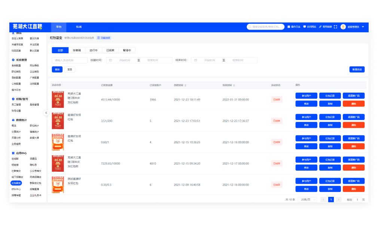Toggle fullscreen mode icon in header
Screen dimensions: 378x225
pos(335,27)
